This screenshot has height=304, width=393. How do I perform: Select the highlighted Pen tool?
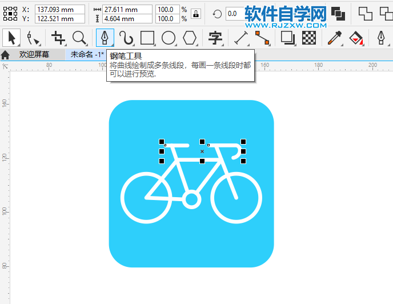[105, 38]
